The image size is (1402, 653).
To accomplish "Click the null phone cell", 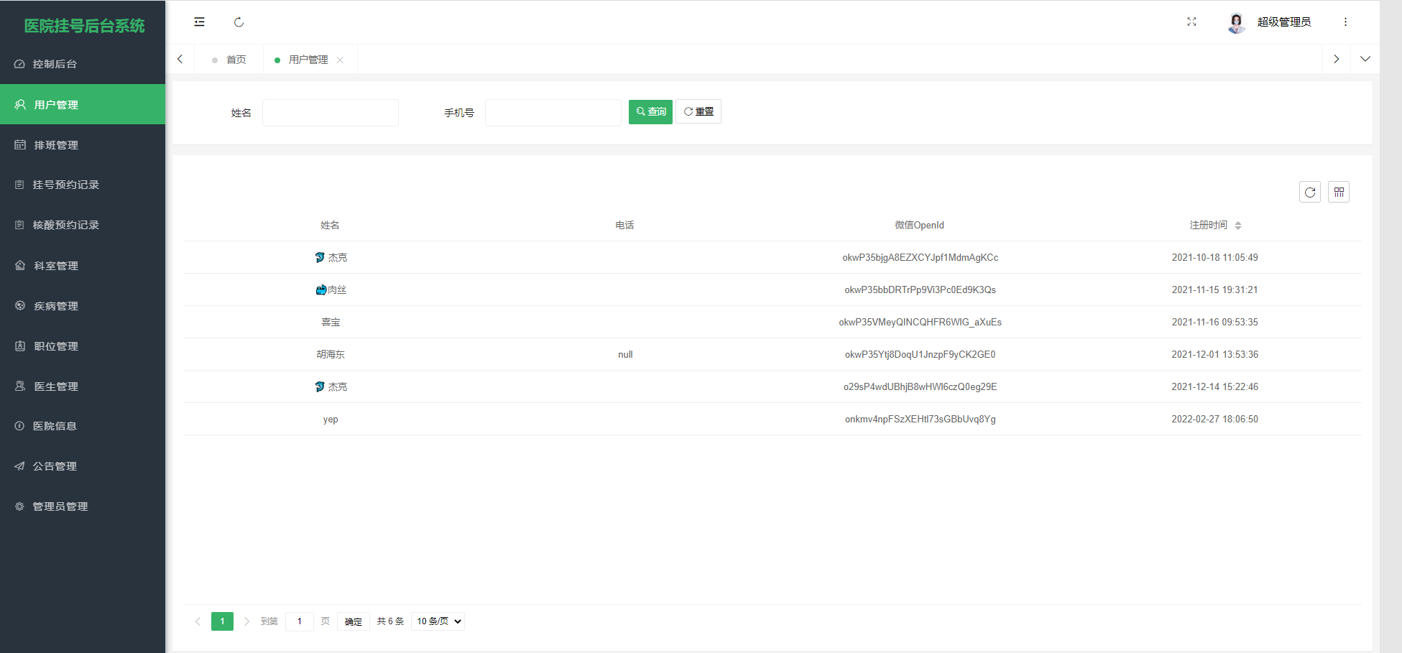I will (x=625, y=354).
